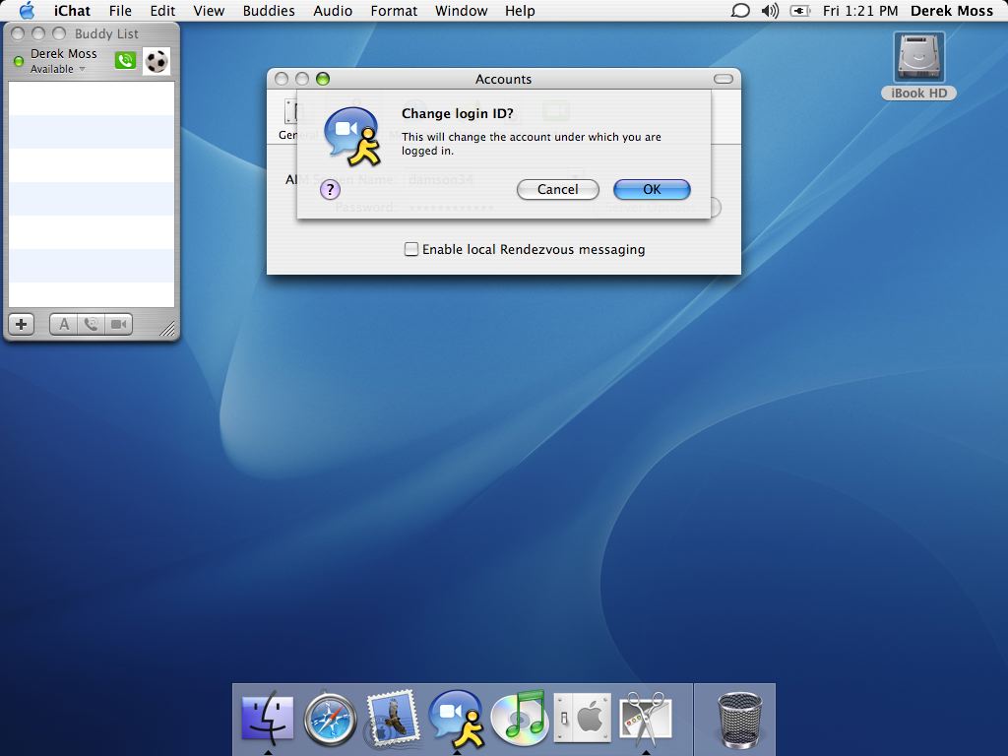The height and width of the screenshot is (756, 1008).
Task: Open the Window menu
Action: point(461,11)
